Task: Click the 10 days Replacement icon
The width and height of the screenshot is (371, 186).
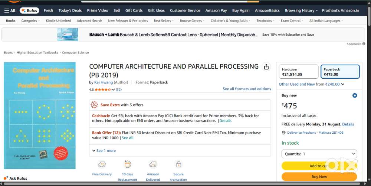Action: pos(128,164)
